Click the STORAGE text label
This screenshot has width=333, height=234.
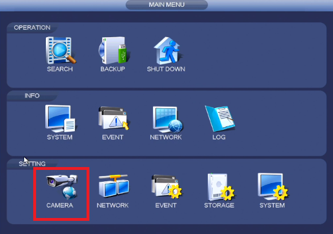click(219, 205)
